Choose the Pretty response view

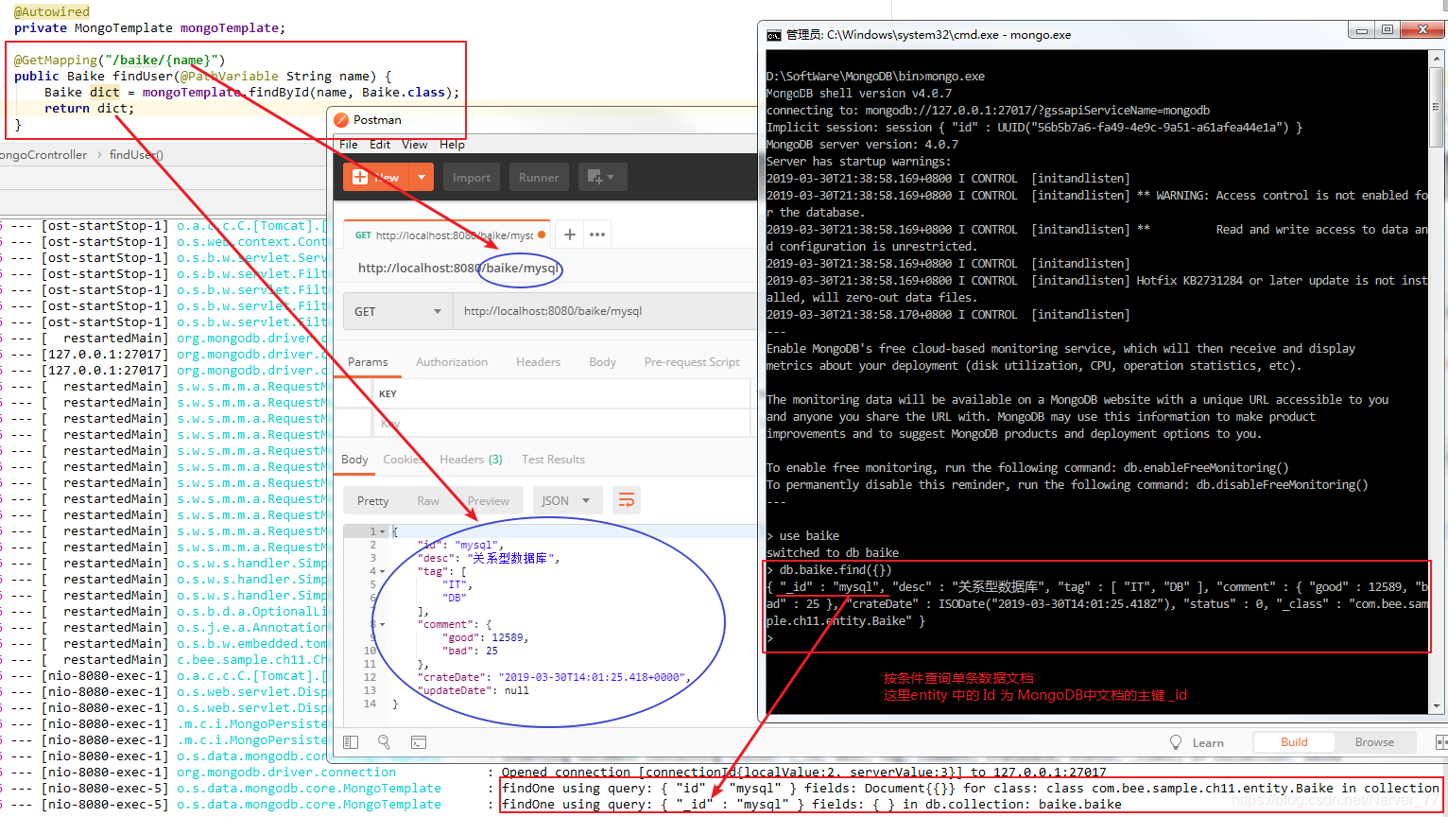tap(372, 501)
